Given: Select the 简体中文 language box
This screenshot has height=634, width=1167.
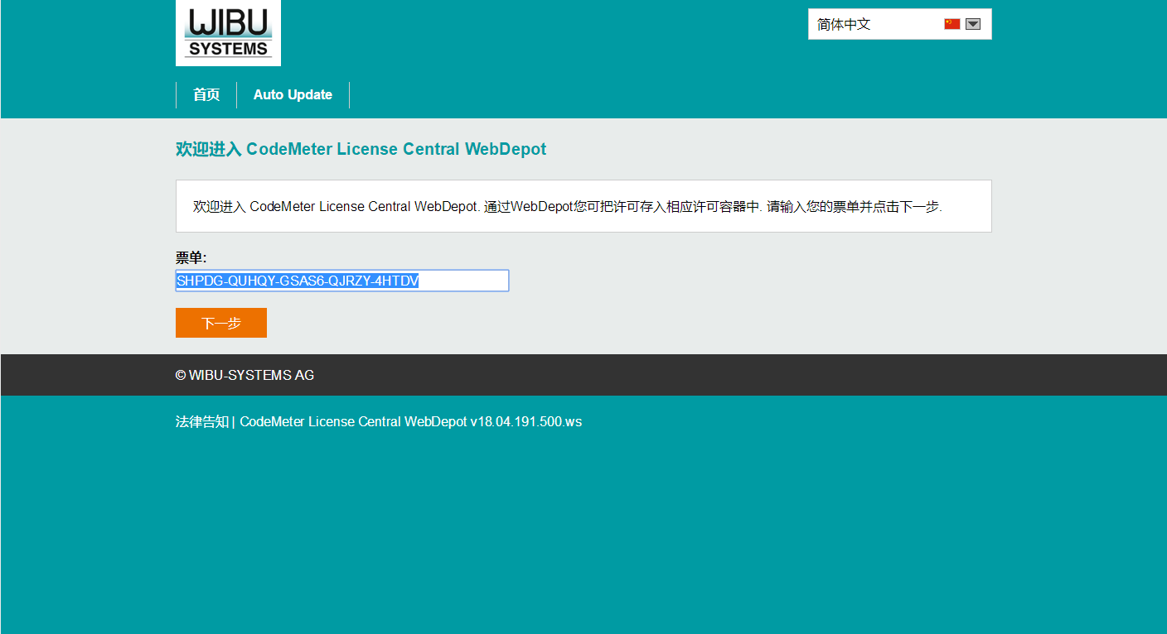Looking at the screenshot, I should coord(900,24).
